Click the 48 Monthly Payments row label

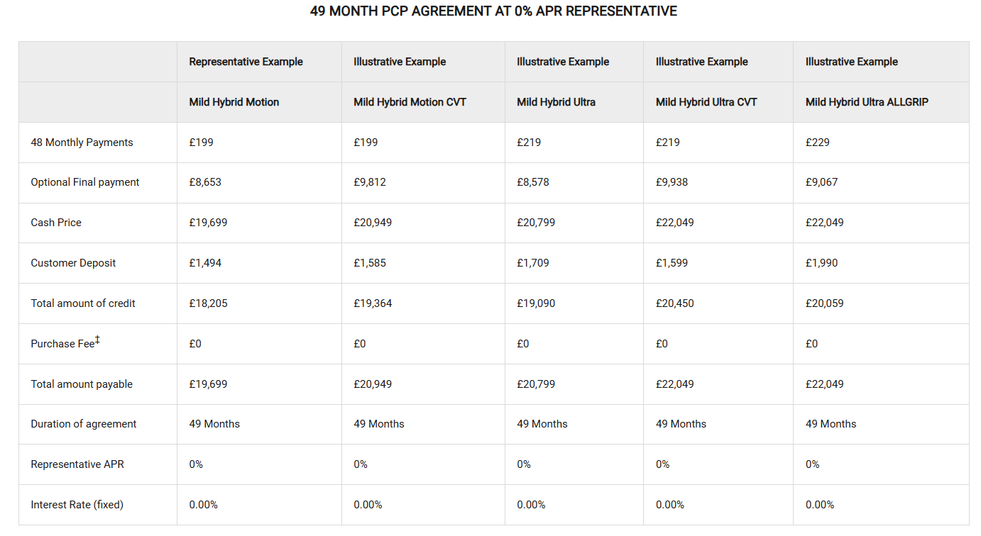click(x=82, y=143)
